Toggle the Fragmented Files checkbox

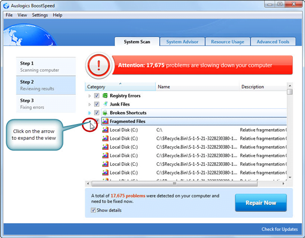click(97, 121)
